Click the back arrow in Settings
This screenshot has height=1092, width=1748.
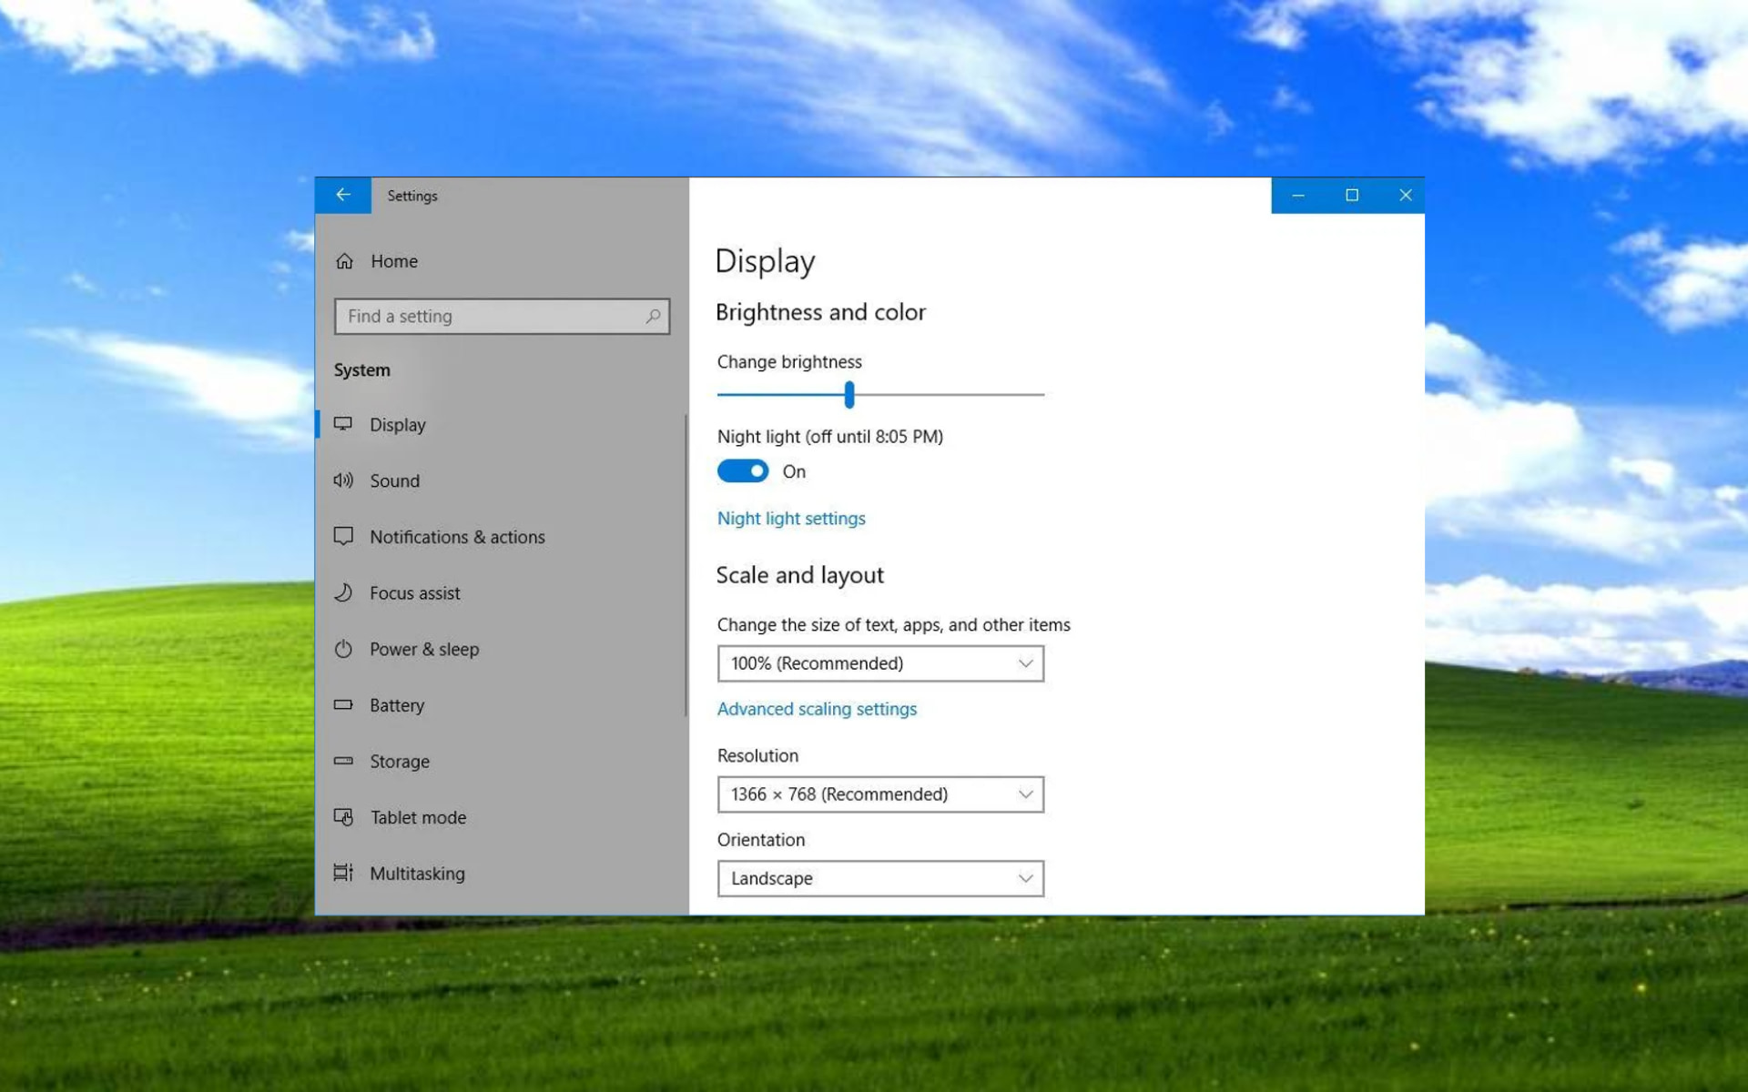[x=343, y=195]
